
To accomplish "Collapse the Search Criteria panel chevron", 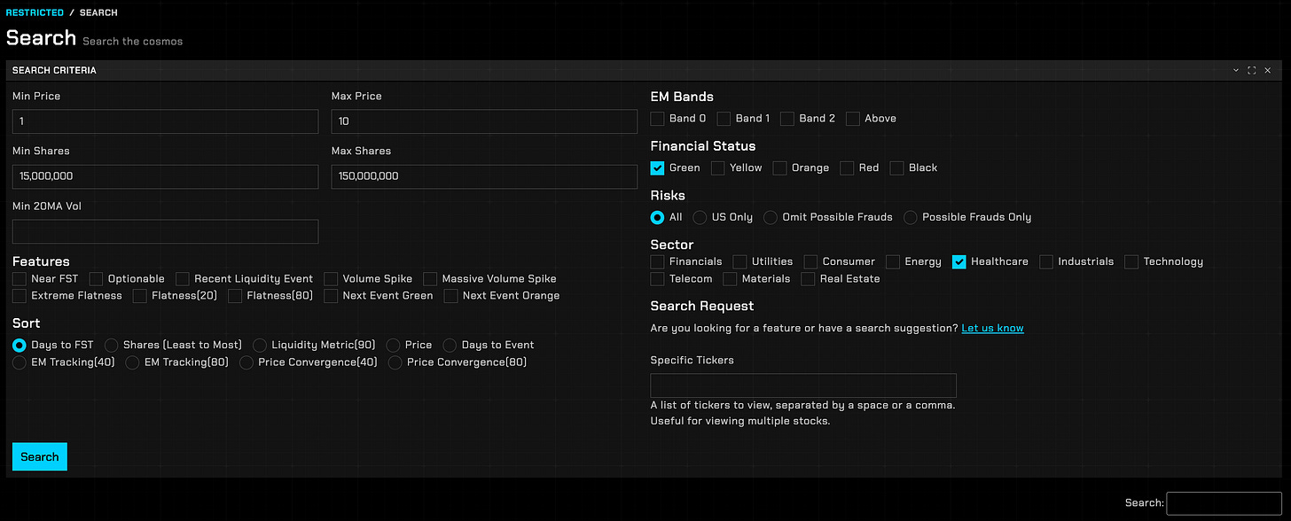I will click(1236, 70).
